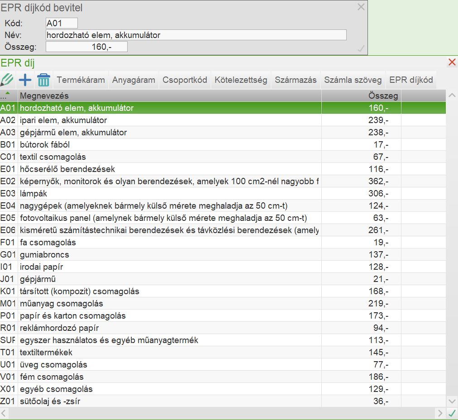
Task: Sort by the Összeg column header
Action: point(361,95)
